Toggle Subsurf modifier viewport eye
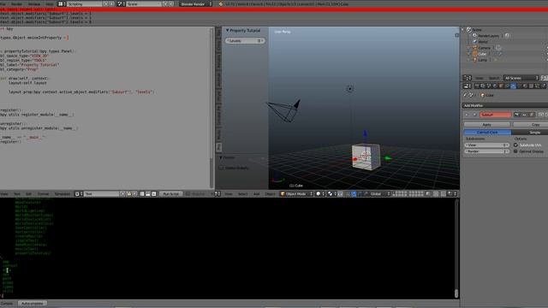Image resolution: width=548 pixels, height=308 pixels. (524, 115)
